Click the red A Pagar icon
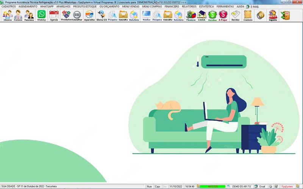 [223, 15]
